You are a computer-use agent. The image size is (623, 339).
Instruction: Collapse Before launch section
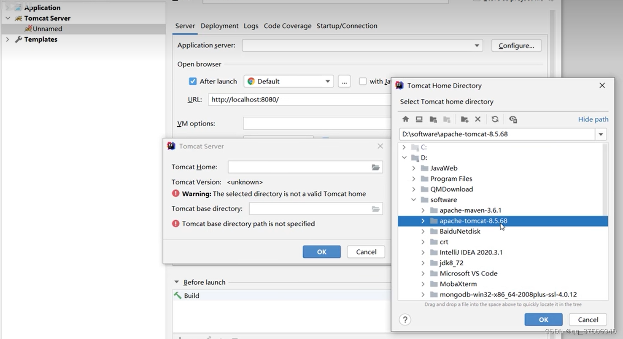[176, 282]
